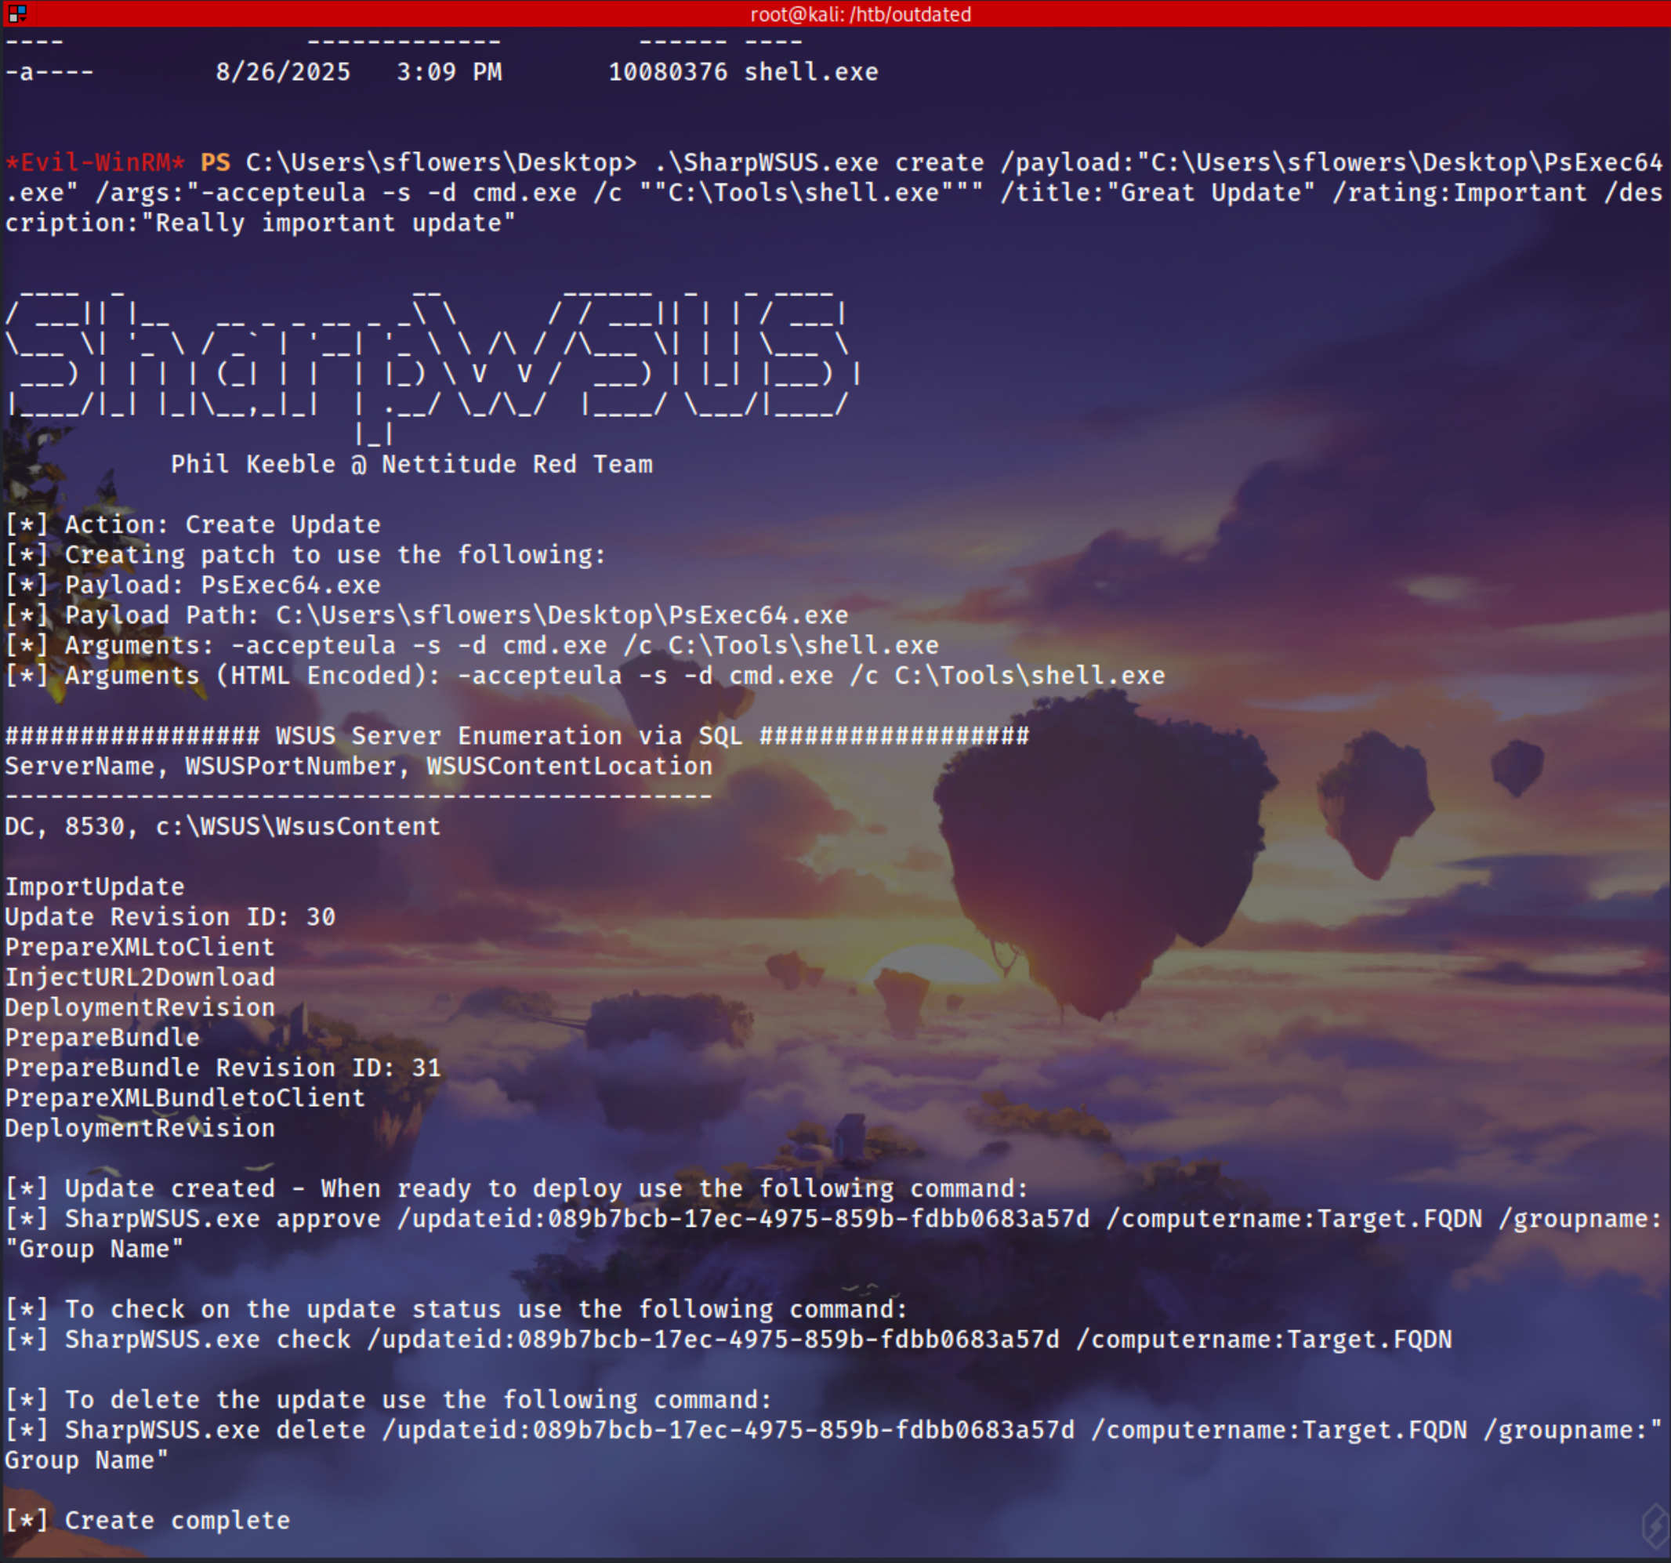Click the DC, 8530, c:\WSUS\WsusContent row
This screenshot has width=1671, height=1563.
coord(222,826)
